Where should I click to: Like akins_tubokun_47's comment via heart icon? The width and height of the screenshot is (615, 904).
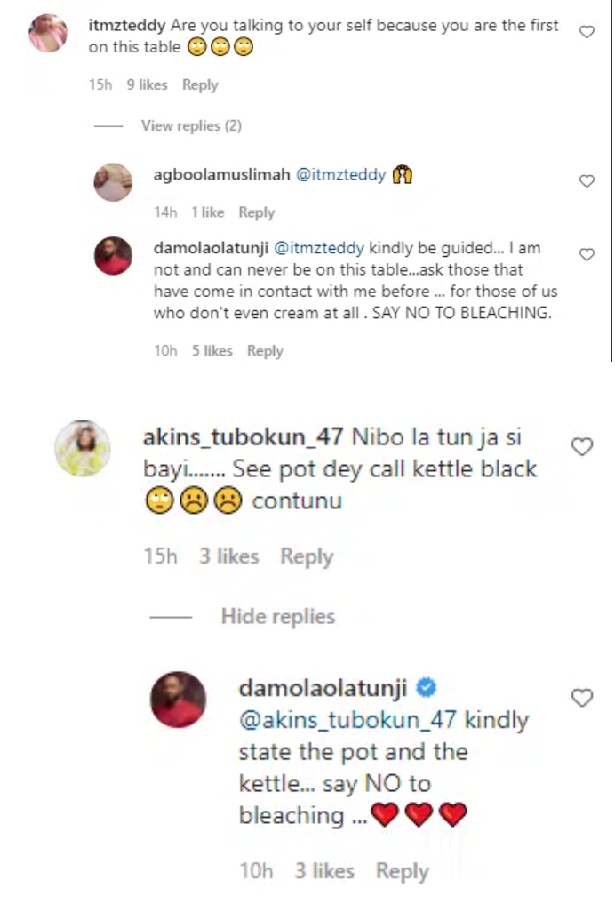pyautogui.click(x=581, y=445)
